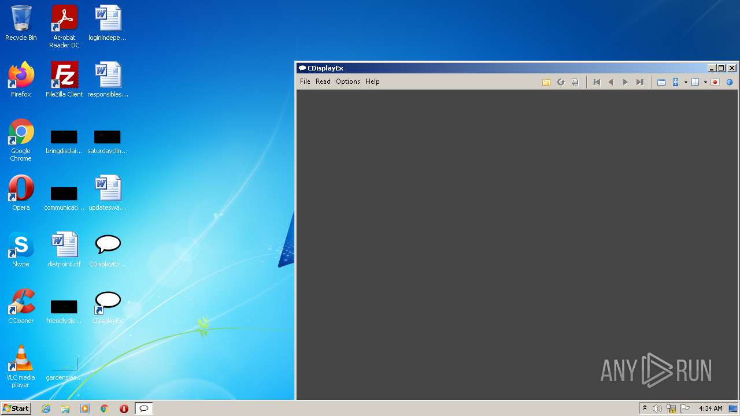Open the File menu
Screen dimensions: 740x416
(305, 81)
